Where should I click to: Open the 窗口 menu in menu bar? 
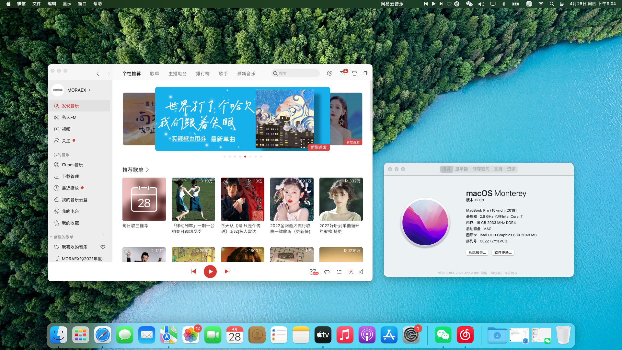tap(82, 4)
